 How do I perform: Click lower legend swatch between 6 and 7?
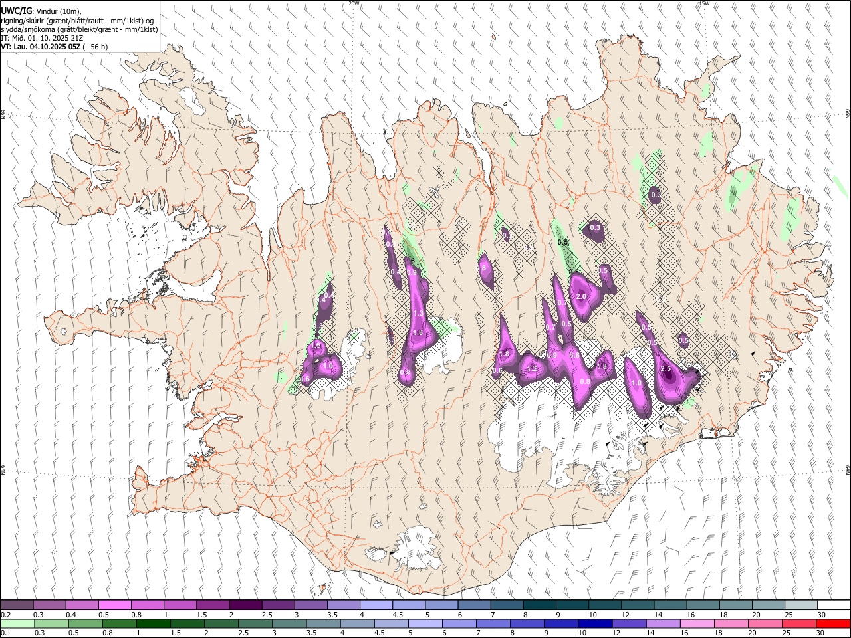(459, 623)
